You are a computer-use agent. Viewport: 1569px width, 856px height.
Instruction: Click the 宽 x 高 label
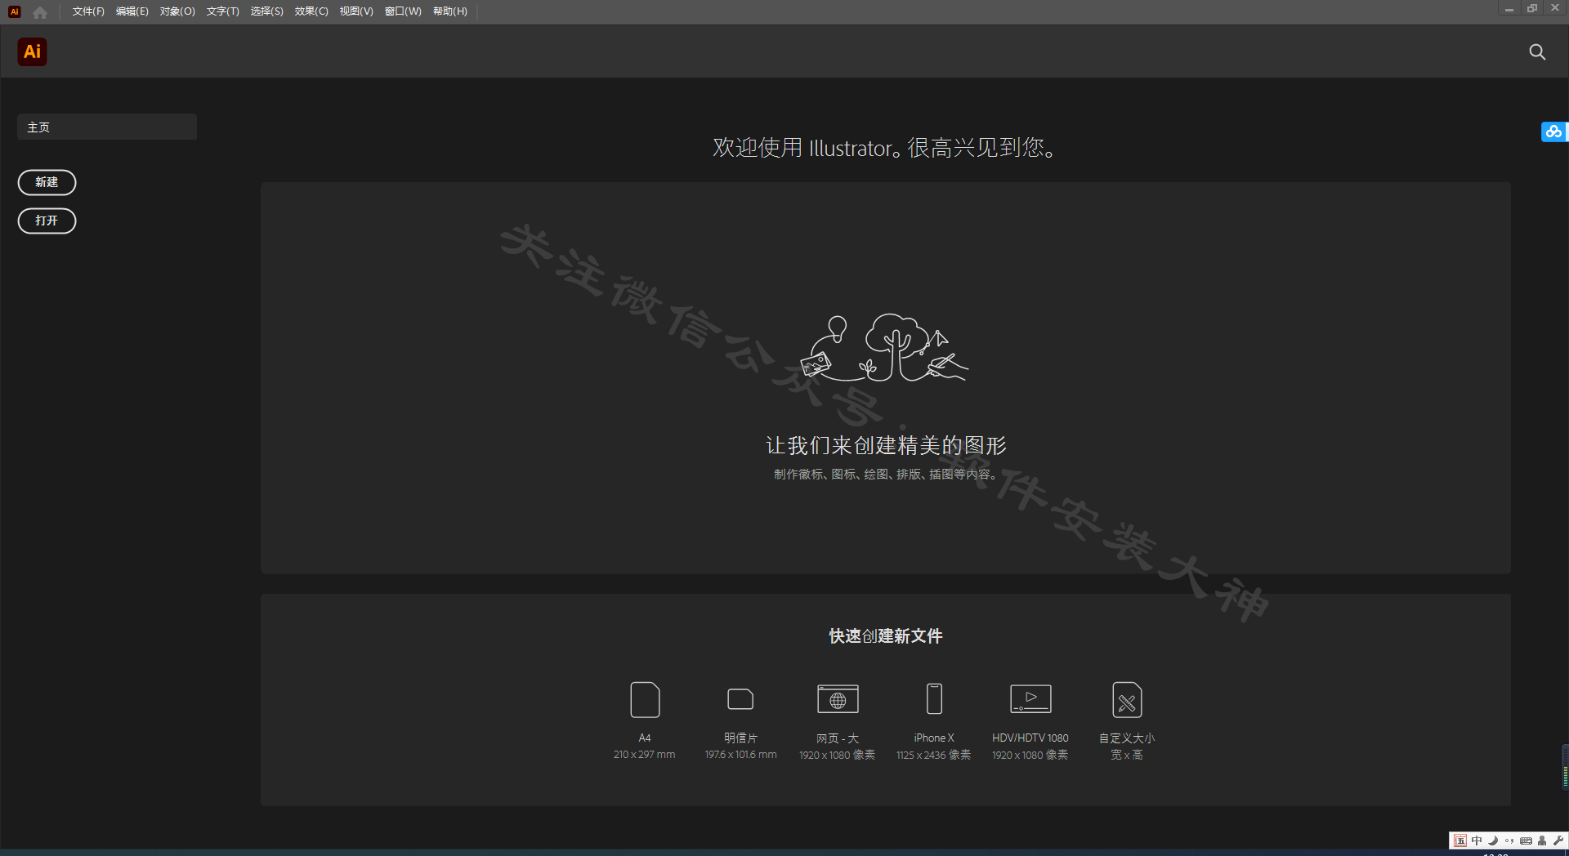click(x=1127, y=755)
